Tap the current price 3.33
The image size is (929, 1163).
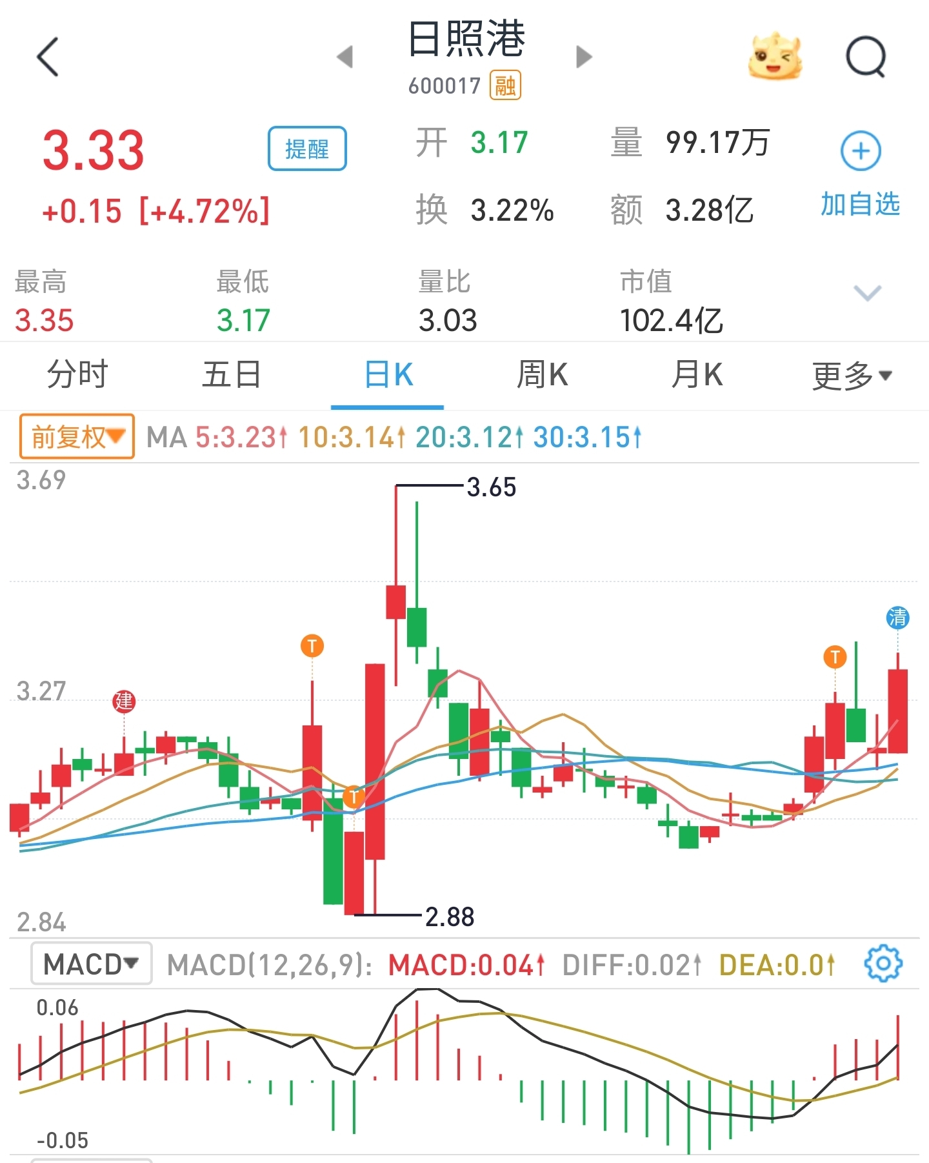coord(94,151)
